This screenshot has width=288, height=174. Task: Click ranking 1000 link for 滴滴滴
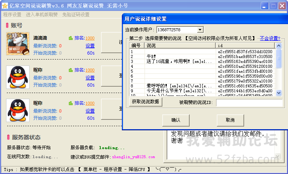click(90, 38)
